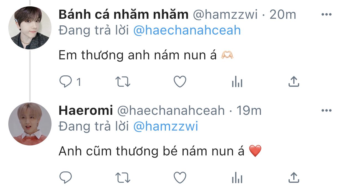View analytics for hamzzwi's tweet
Viewport: 344px width, 191px height.
click(237, 82)
